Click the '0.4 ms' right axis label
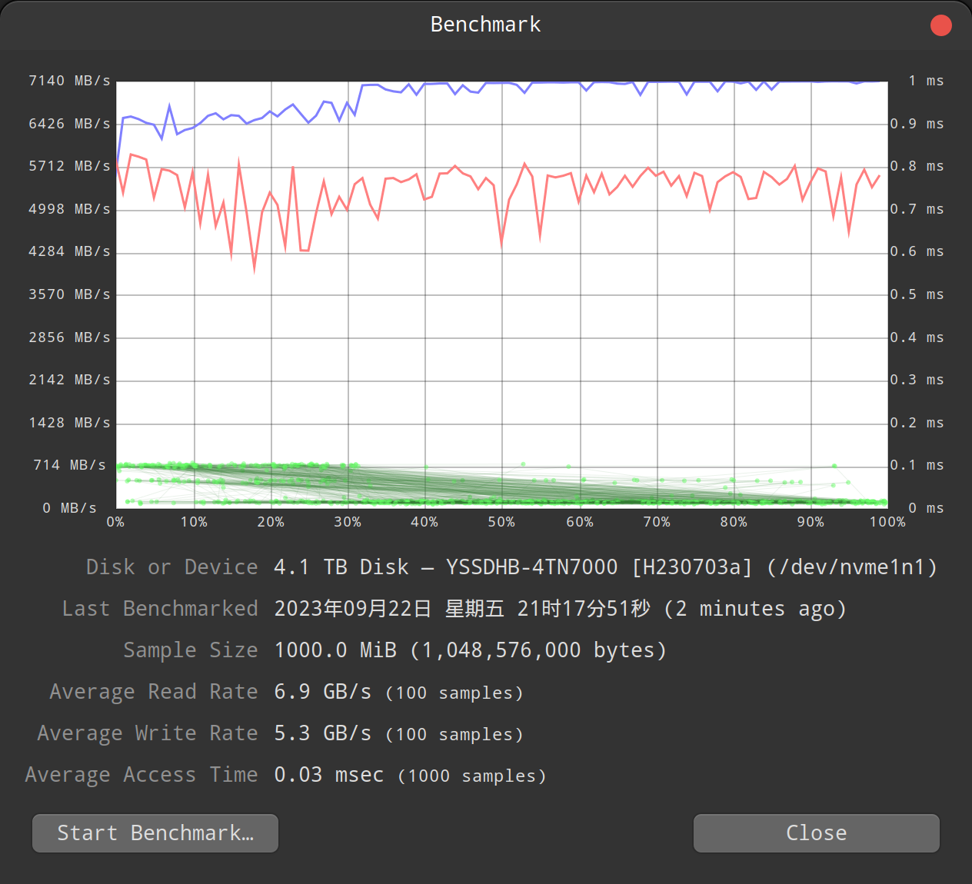972x884 pixels. [x=917, y=337]
